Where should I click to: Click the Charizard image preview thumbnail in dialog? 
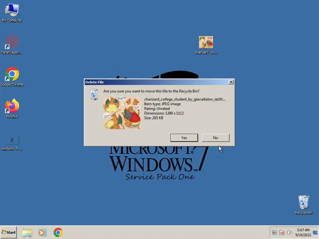(122, 113)
